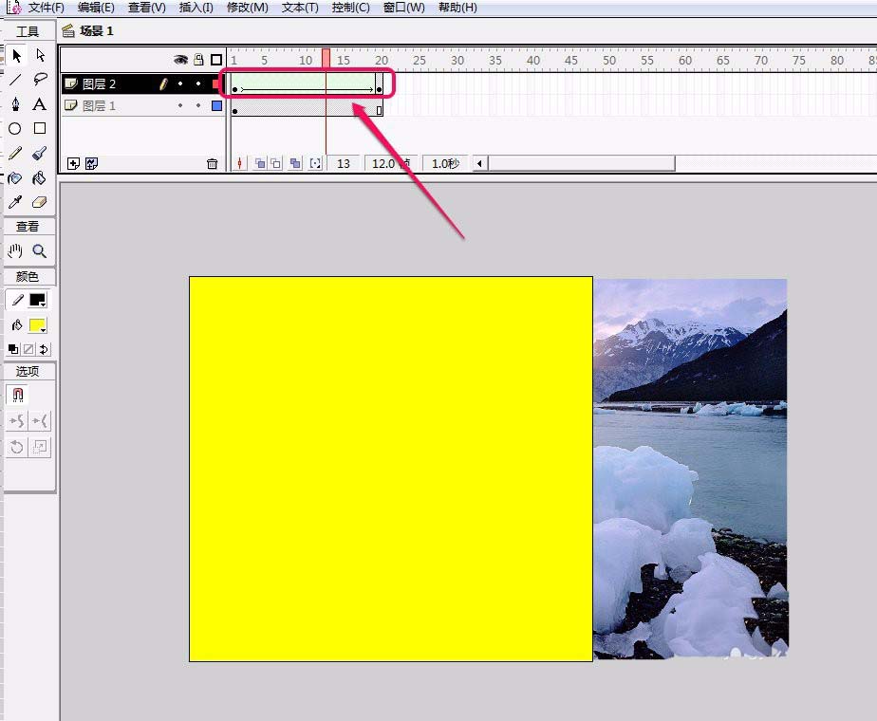Toggle lock dot of 图层 2
Viewport: 877px width, 721px height.
(x=198, y=83)
